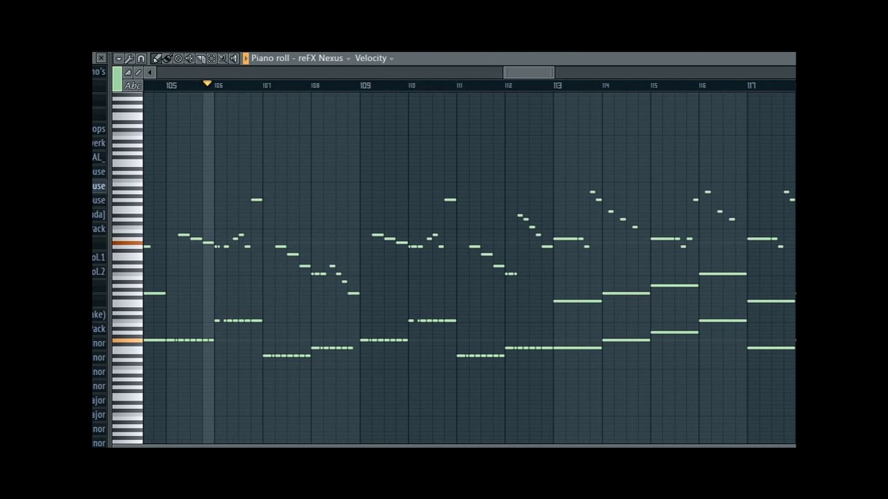
Task: Select the Delete tool
Action: click(178, 59)
